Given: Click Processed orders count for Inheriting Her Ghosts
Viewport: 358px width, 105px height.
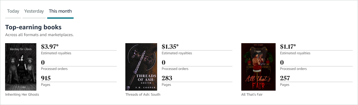Looking at the screenshot, I should coord(43,62).
